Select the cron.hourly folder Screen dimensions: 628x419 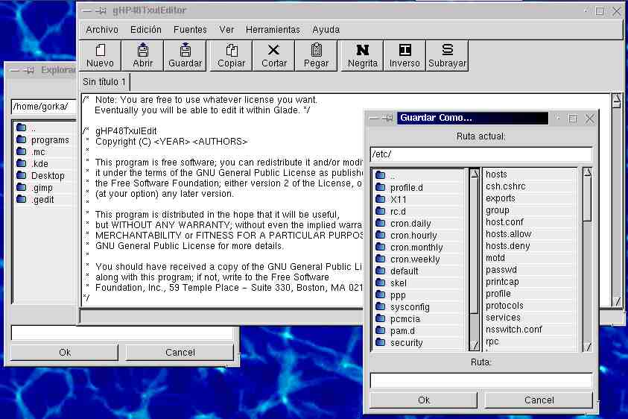click(x=419, y=236)
